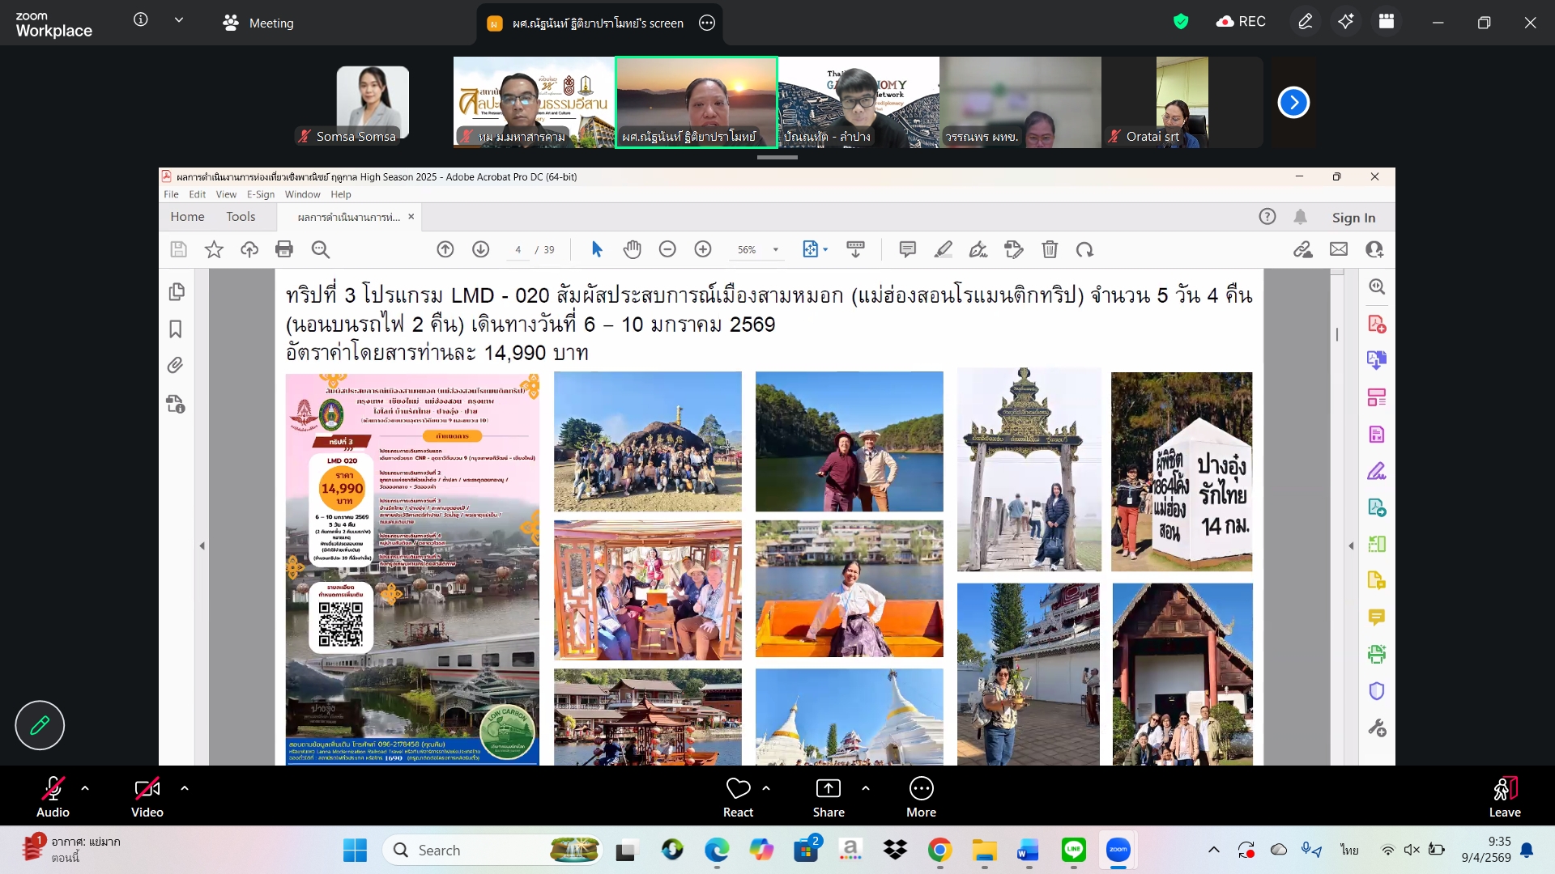Viewport: 1555px width, 874px height.
Task: Start camera with Video button
Action: point(147,788)
